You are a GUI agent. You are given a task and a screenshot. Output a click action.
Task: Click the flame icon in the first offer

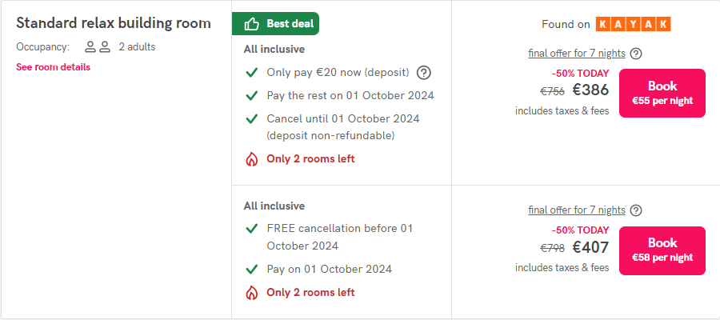251,159
